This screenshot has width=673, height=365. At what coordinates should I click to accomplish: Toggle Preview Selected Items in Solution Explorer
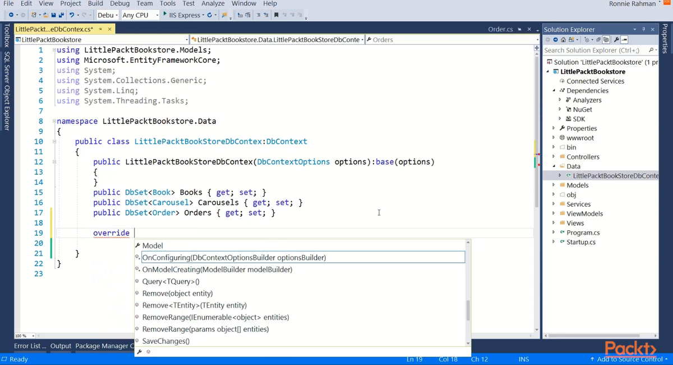tap(624, 40)
